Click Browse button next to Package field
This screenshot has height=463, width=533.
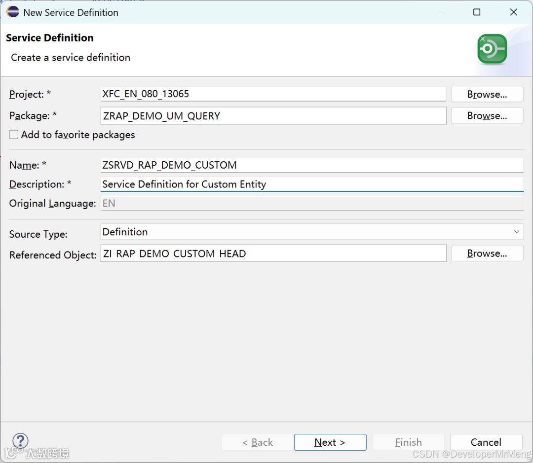[x=487, y=116]
